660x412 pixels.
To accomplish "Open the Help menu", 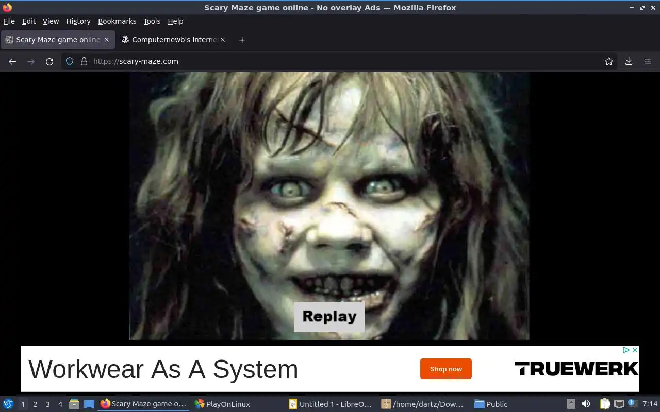I will pyautogui.click(x=175, y=21).
